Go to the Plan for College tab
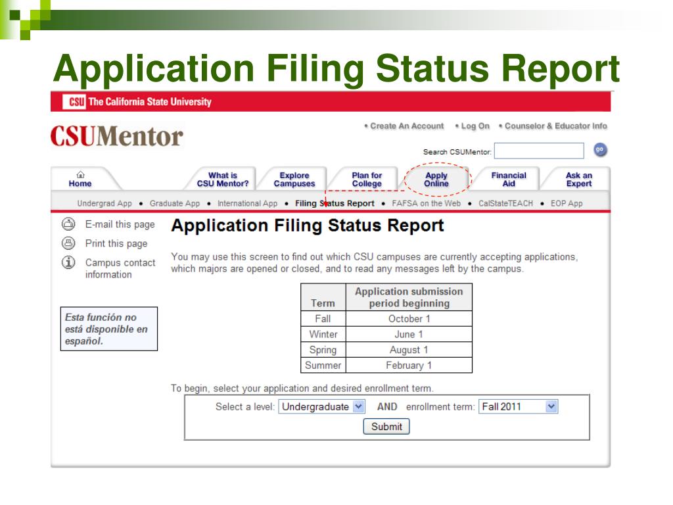Viewport: 673px width, 505px height. click(x=367, y=180)
